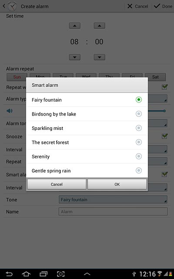
Task: Tap the Android back navigation icon
Action: tap(9, 274)
